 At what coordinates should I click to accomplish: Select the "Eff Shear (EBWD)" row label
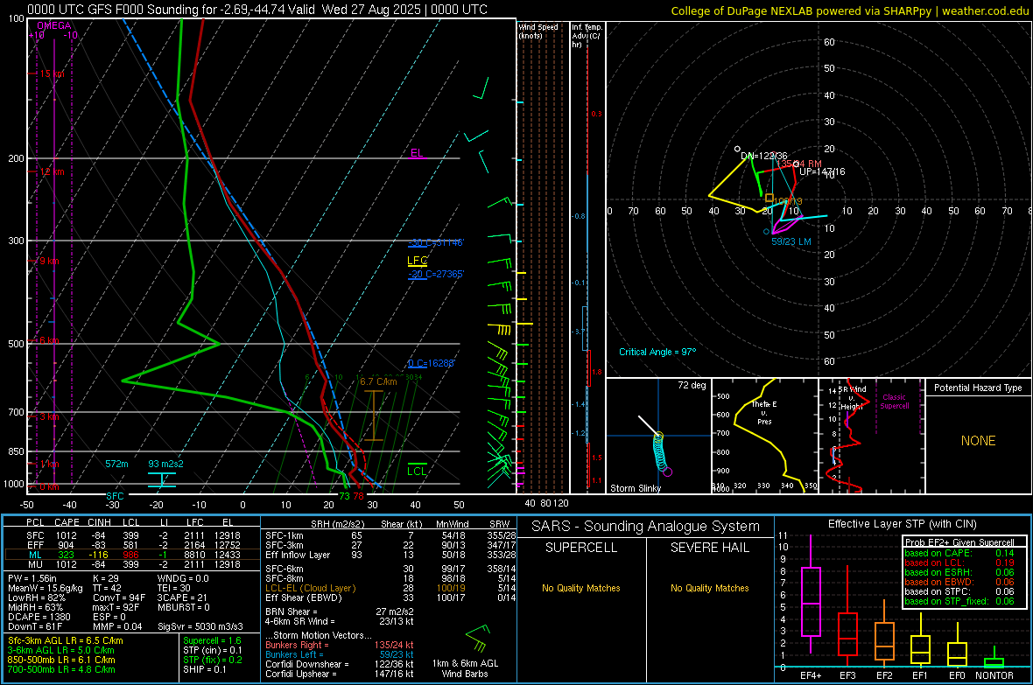click(304, 598)
